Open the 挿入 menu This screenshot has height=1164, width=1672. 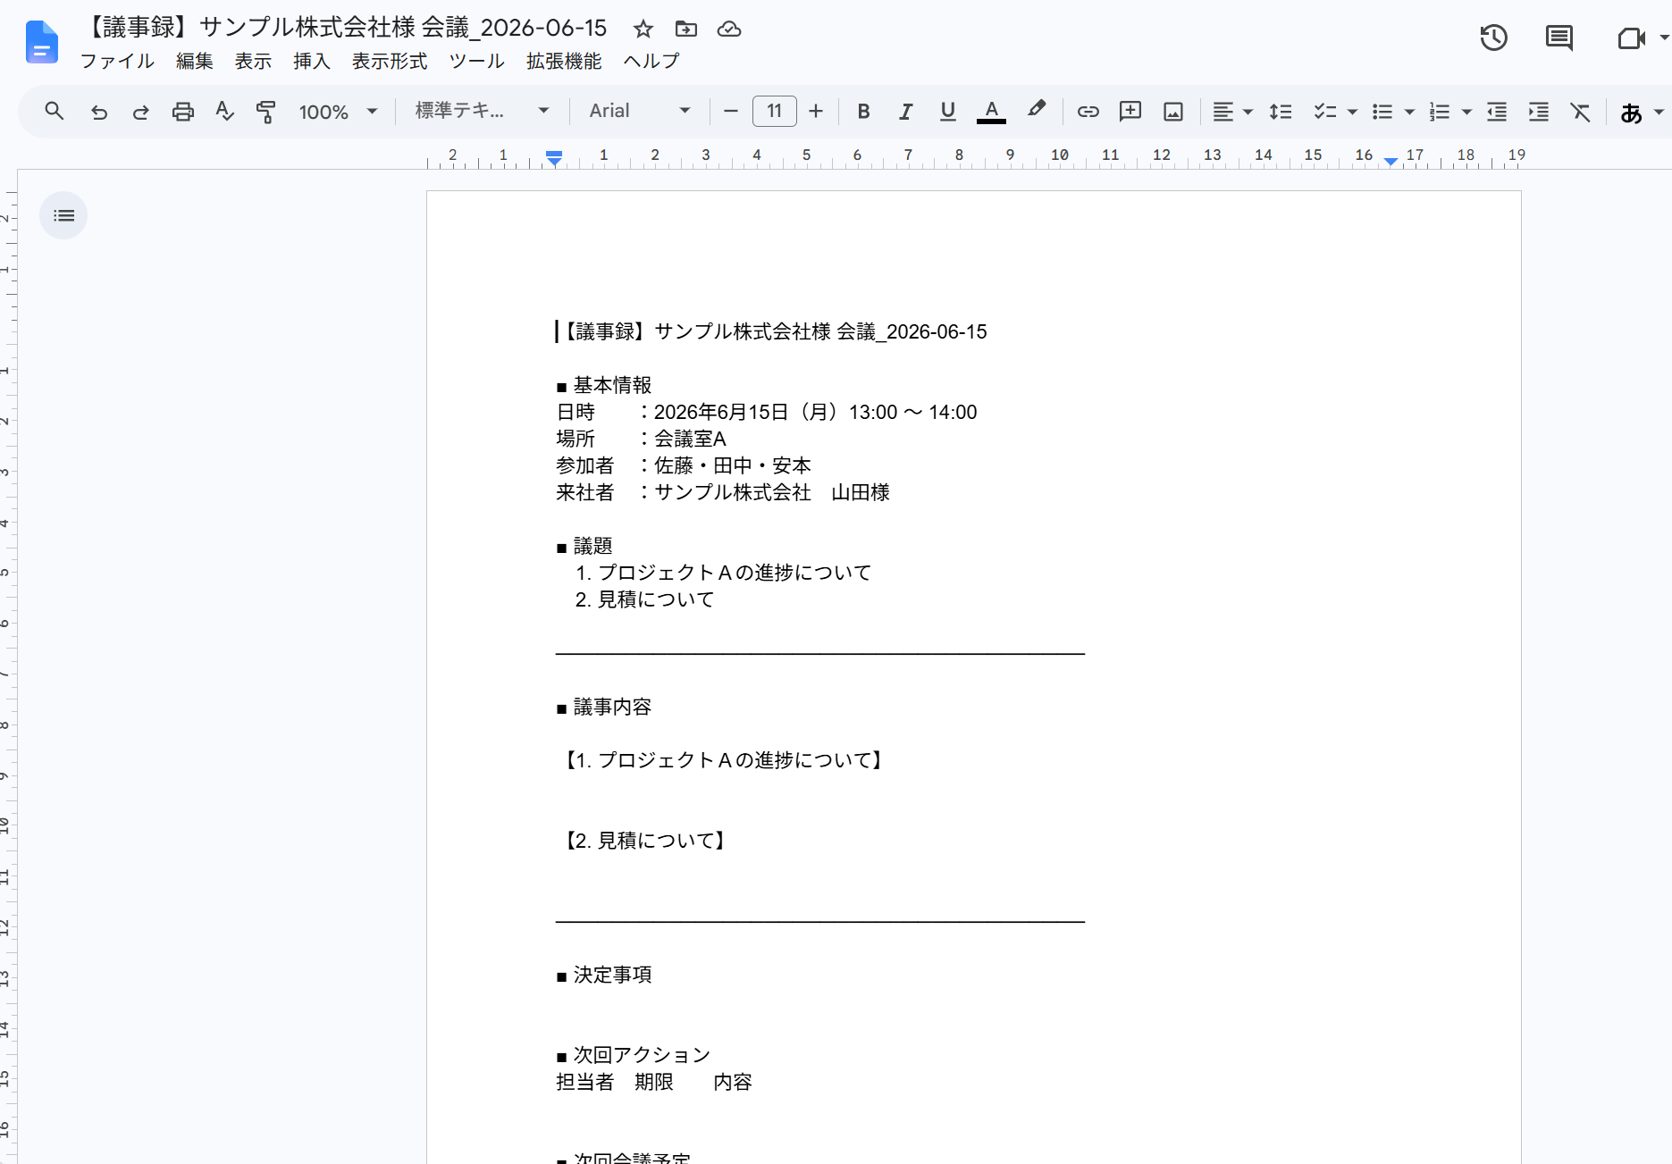[x=312, y=61]
